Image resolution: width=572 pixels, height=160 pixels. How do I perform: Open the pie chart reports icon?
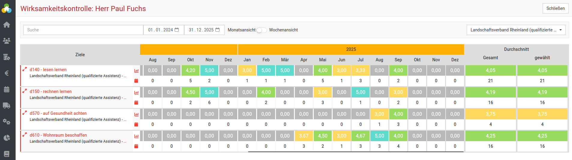click(x=7, y=138)
